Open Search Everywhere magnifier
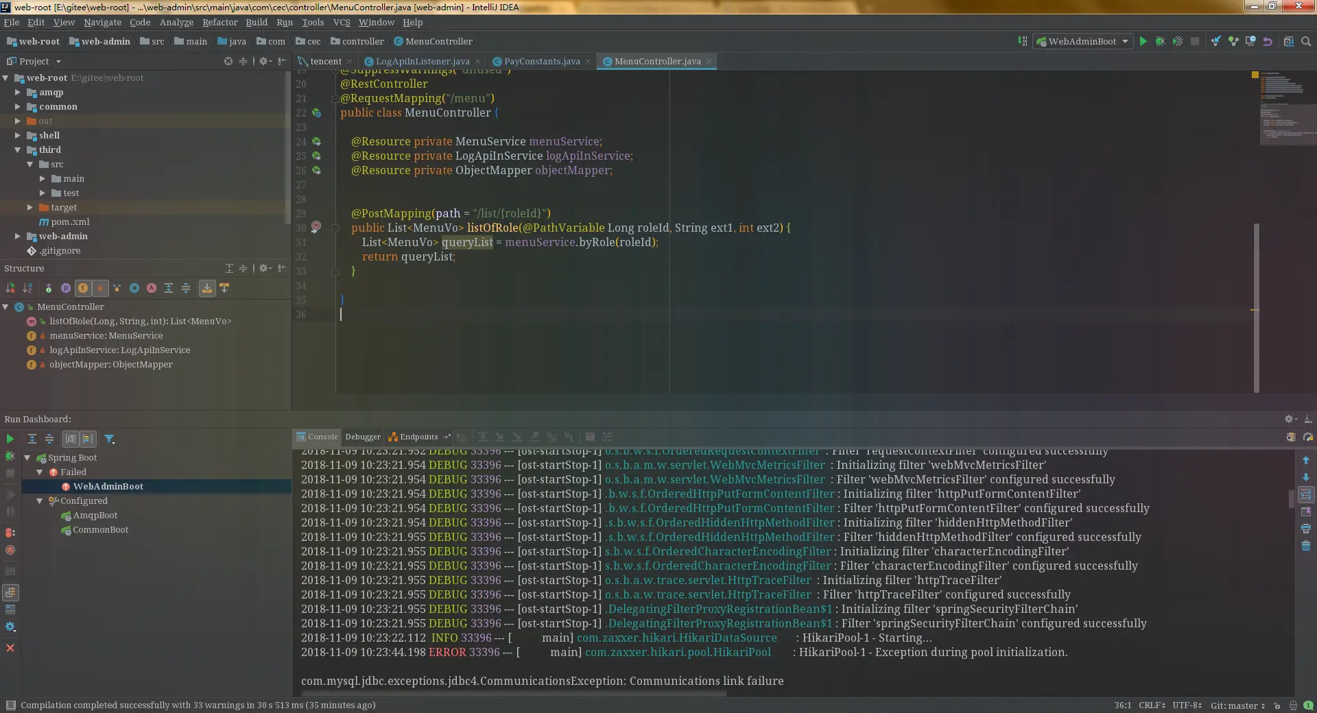This screenshot has height=713, width=1317. (x=1306, y=41)
